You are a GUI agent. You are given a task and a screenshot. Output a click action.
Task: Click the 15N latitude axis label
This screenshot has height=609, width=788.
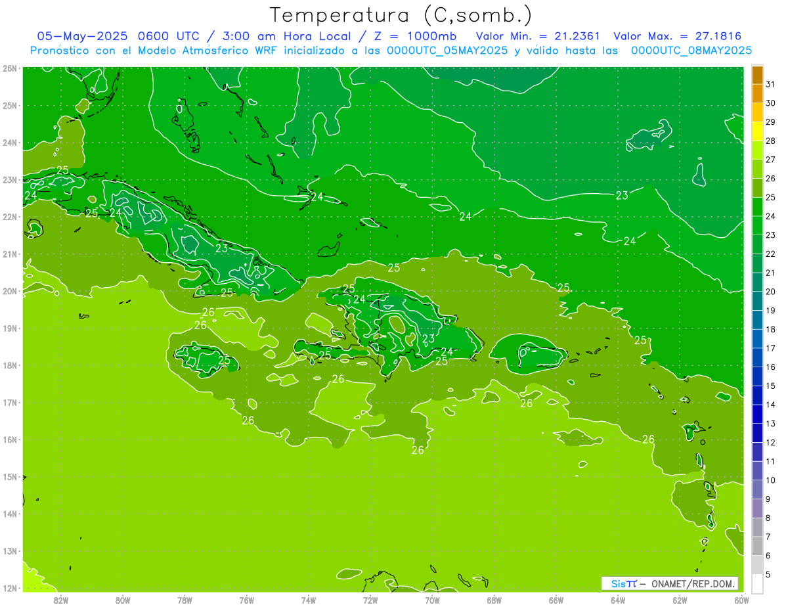[10, 476]
